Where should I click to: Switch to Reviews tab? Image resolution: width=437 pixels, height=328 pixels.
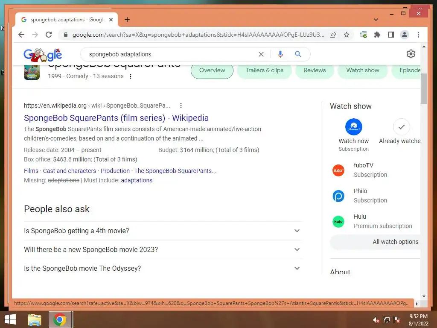click(x=315, y=70)
